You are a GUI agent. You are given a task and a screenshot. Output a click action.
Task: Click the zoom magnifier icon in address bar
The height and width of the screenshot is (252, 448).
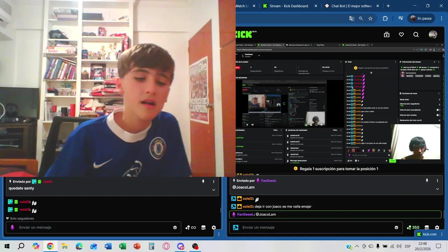(361, 19)
